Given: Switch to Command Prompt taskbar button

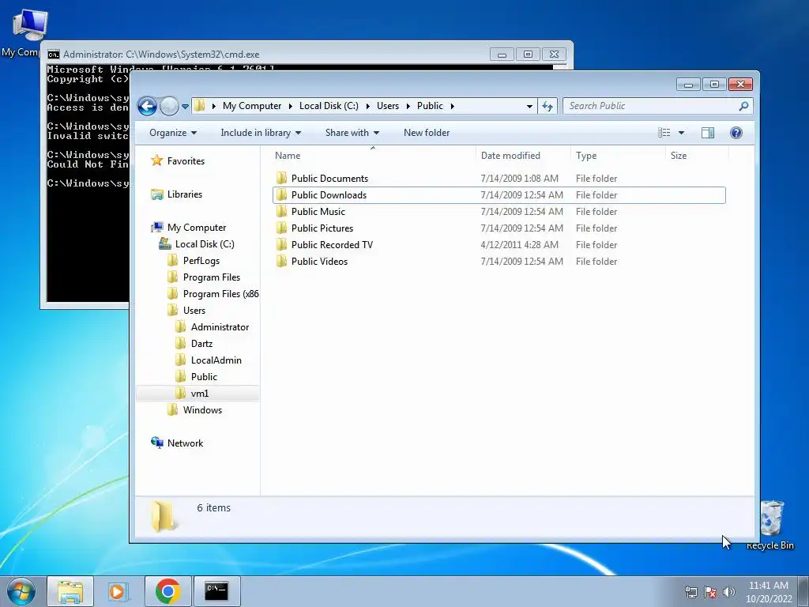Looking at the screenshot, I should click(x=216, y=591).
